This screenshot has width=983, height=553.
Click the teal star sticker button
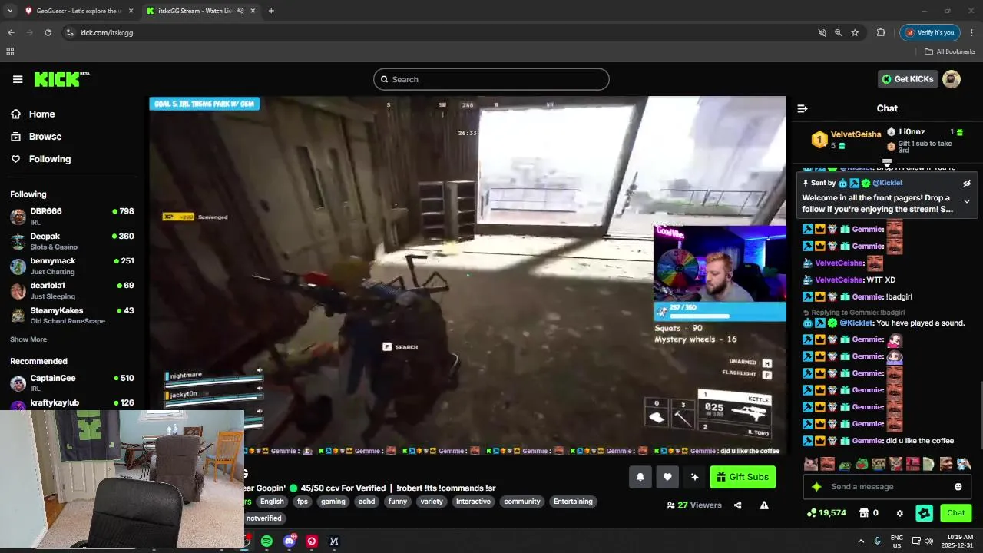[925, 513]
